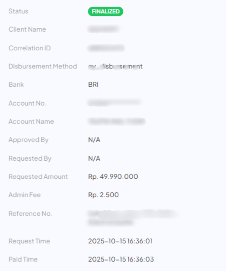Screen dimensions: 226x271
Task: Click the Paid Time 16:36:03 timestamp
Action: tap(121, 260)
